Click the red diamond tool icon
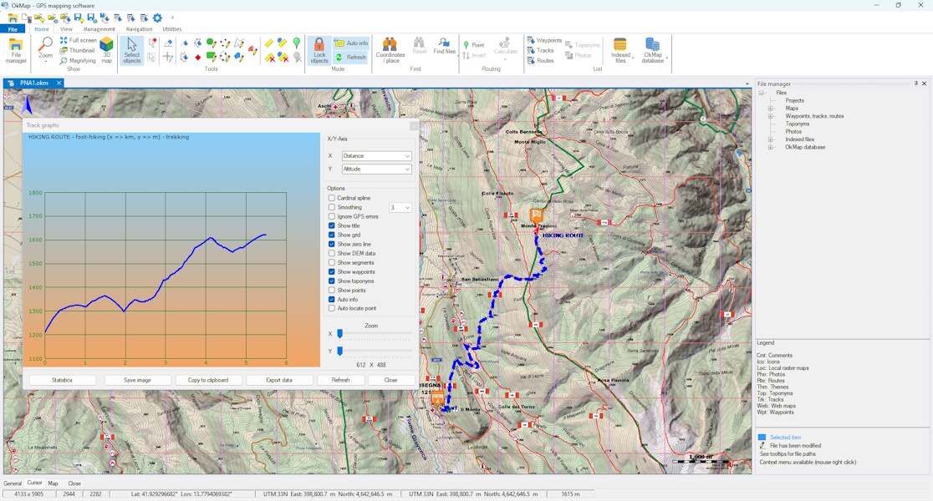 (x=197, y=57)
